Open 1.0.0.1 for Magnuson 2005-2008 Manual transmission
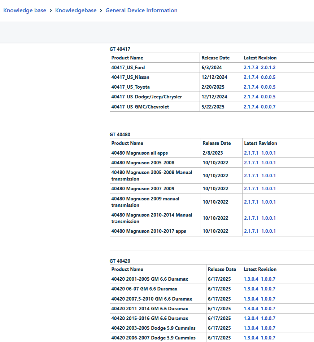Screen dimensions: 314x342 point(269,176)
